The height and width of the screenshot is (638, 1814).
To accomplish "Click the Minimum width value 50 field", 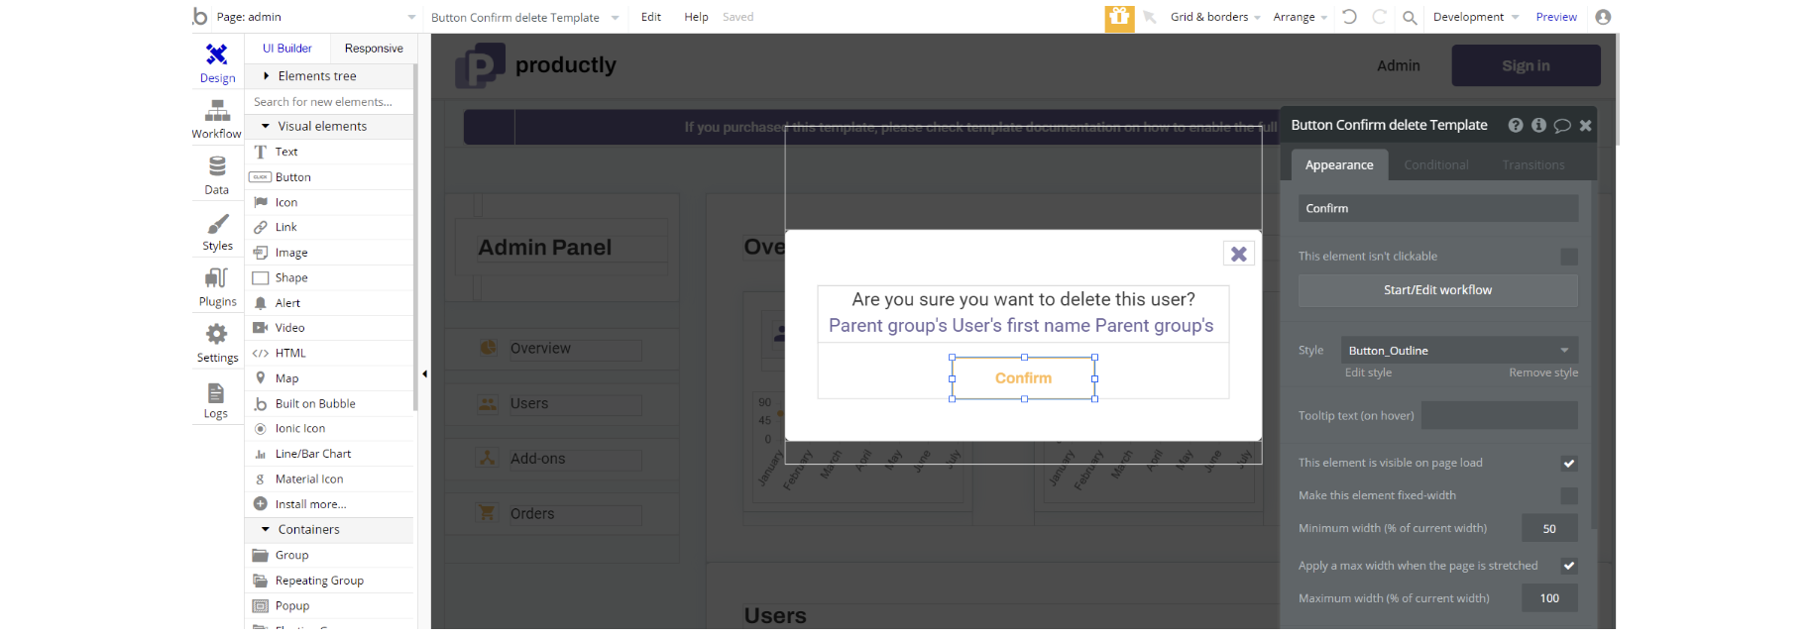I will coord(1549,529).
